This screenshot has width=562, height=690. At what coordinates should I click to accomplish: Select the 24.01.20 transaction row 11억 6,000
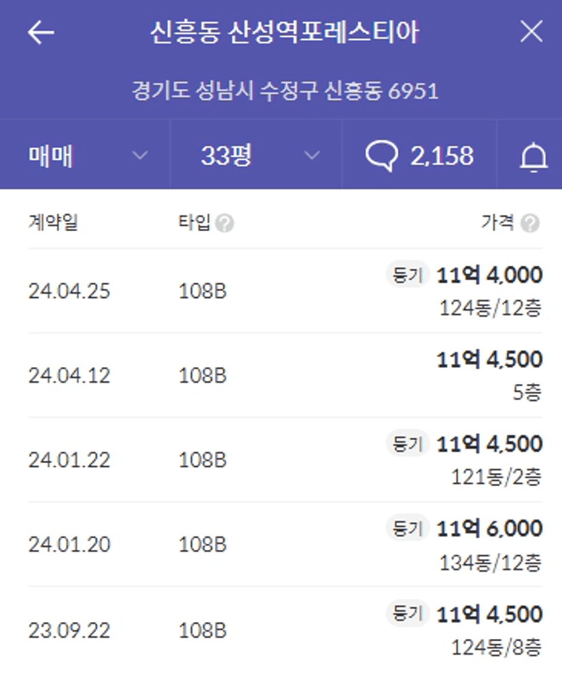pyautogui.click(x=285, y=545)
